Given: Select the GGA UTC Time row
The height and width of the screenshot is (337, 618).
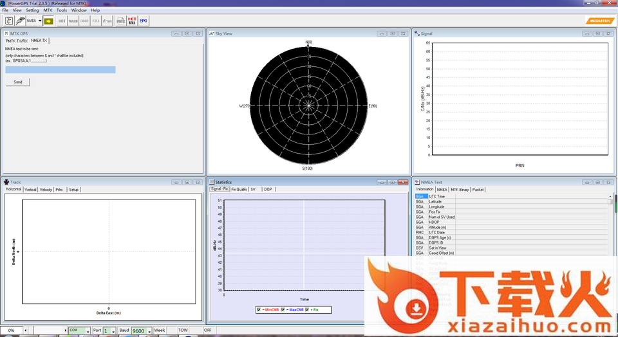Looking at the screenshot, I should (511, 196).
